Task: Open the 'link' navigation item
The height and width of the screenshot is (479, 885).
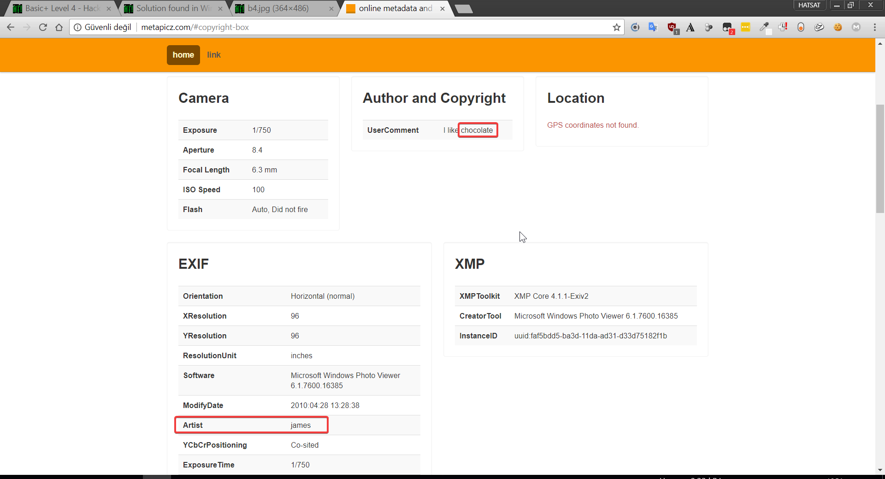Action: point(214,55)
